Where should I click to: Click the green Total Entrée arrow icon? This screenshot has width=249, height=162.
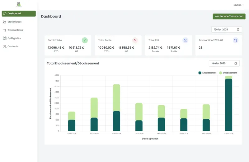tap(85, 40)
